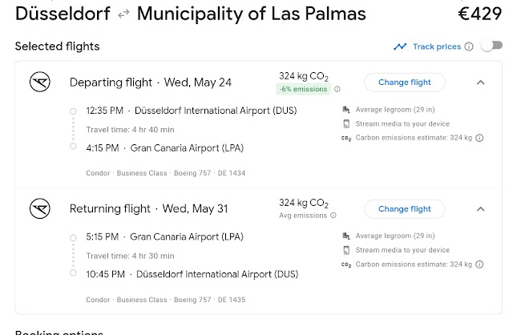Screen dimensions: 513x335
Task: Enable the Track prices toggle
Action: [491, 46]
